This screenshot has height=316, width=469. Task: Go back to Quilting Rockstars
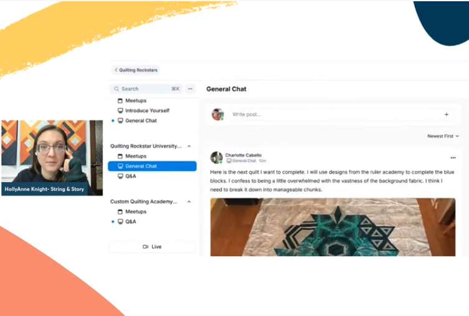[x=136, y=70]
